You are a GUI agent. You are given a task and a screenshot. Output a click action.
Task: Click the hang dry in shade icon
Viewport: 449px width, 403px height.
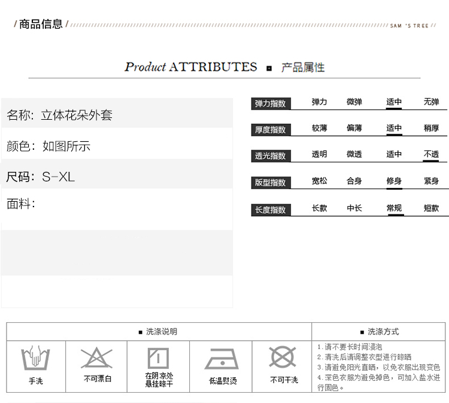[158, 357]
